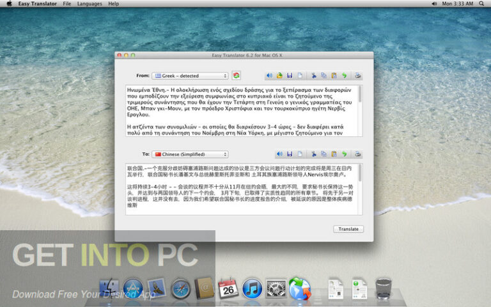491x307 pixels.
Task: Undo in the translation toolbar with the green arrow
Action: [344, 153]
